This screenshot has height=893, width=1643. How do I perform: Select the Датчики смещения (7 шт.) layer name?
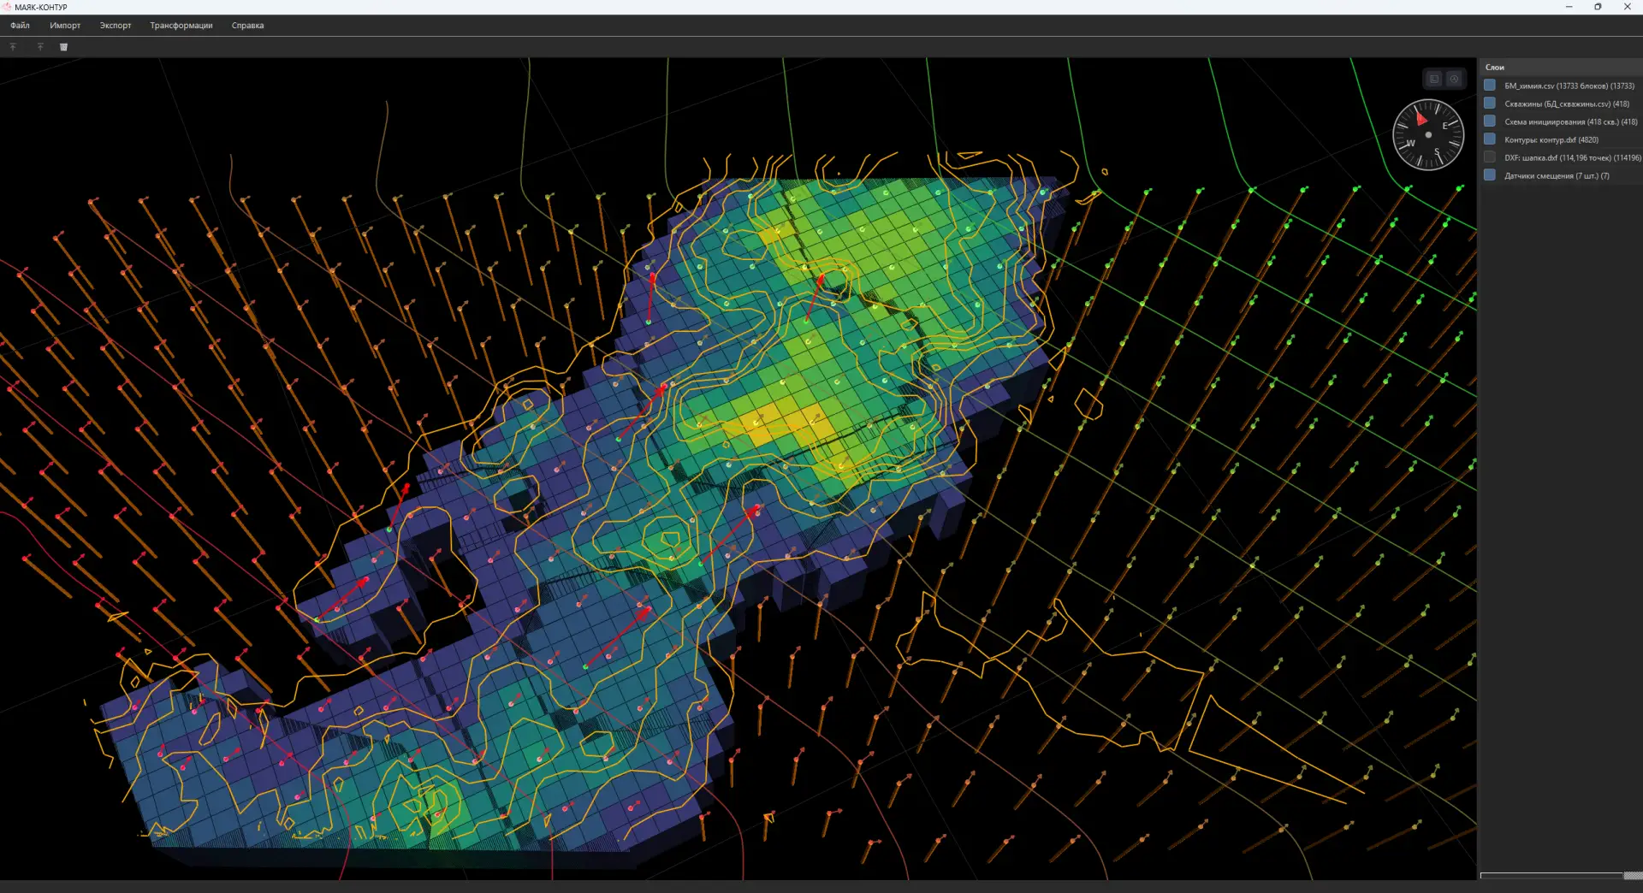pos(1557,176)
